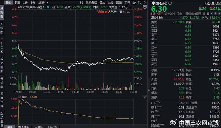Open 深度资料 in left sidebar
The image size is (221, 128).
tap(2, 100)
